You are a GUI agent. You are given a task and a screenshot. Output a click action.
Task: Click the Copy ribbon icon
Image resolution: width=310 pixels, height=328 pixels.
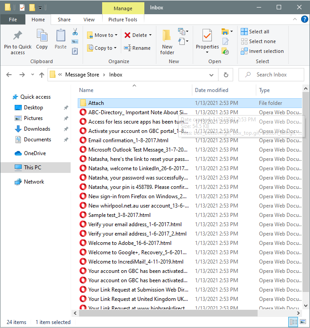pos(42,35)
